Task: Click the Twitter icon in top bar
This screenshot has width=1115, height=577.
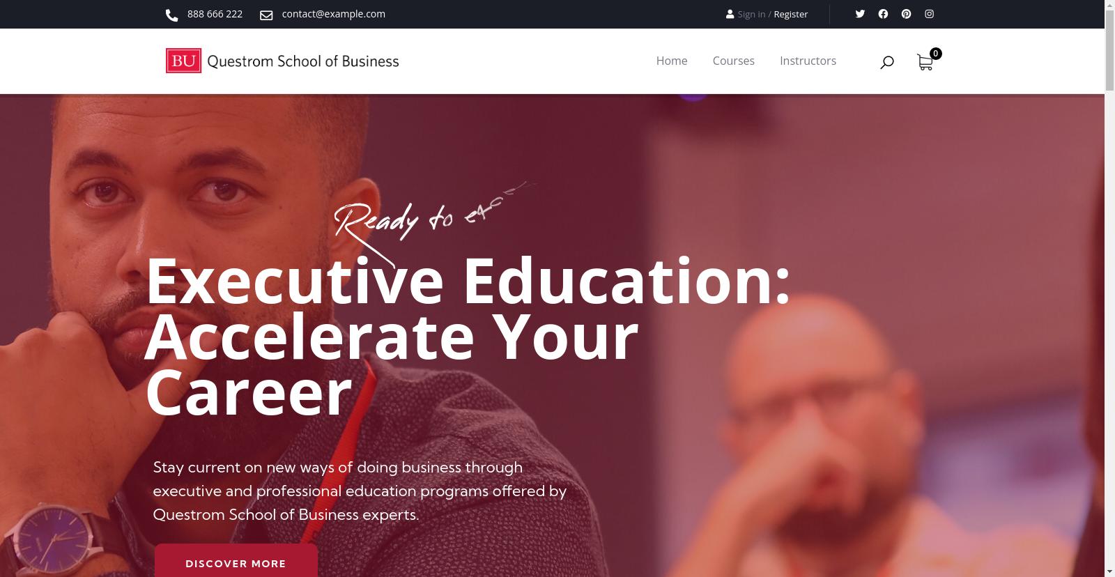Action: tap(860, 14)
